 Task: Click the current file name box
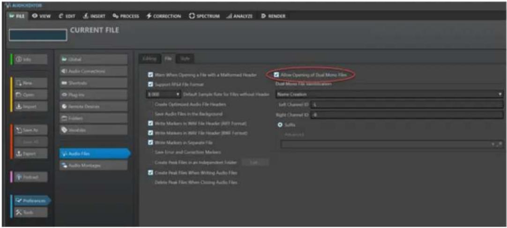[x=38, y=35]
